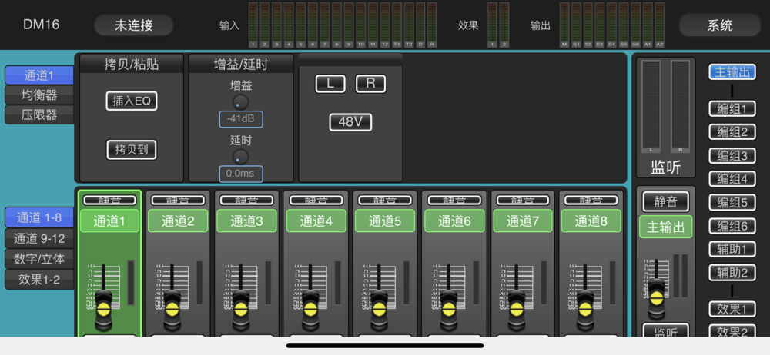Select the 辅助1 bus
This screenshot has width=770, height=355.
tap(731, 249)
